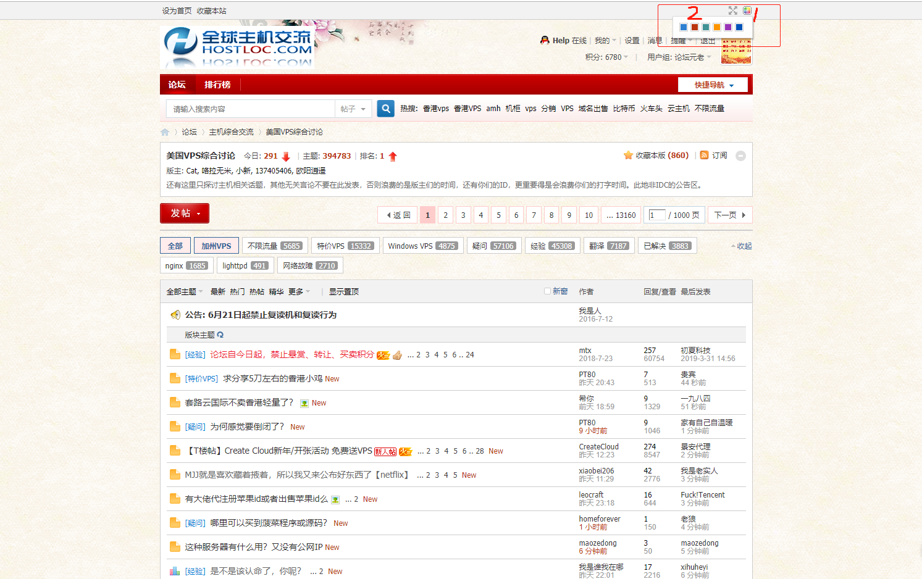
Task: Click the 发帖 new post button
Action: coord(185,213)
